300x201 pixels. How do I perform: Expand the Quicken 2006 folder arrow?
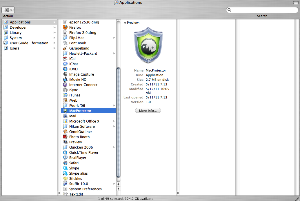coord(114,147)
